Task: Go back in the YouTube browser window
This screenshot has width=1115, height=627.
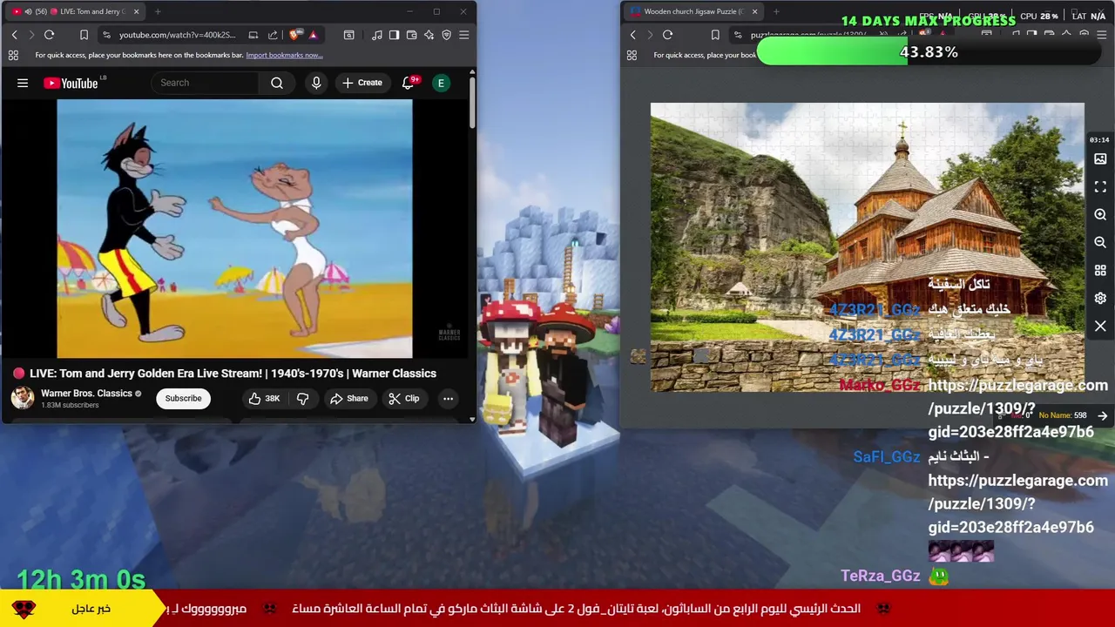Action: click(x=14, y=35)
